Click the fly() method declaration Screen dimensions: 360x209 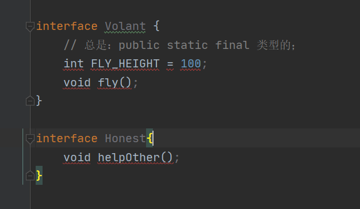click(114, 83)
